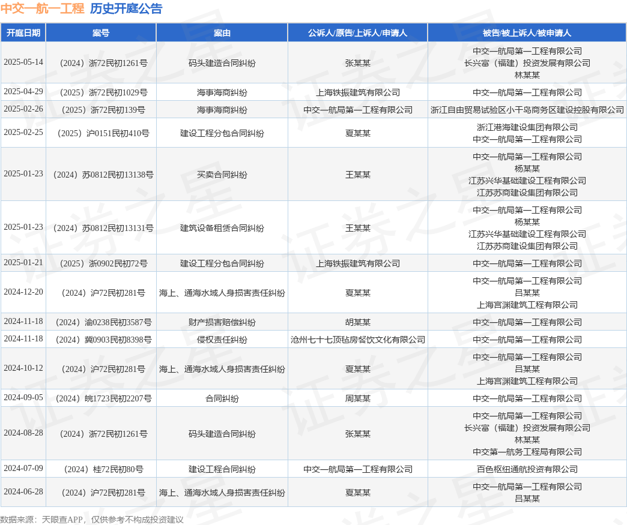Click defendant 中交第一航务工程局有限公司
627x525 pixels.
point(527,452)
